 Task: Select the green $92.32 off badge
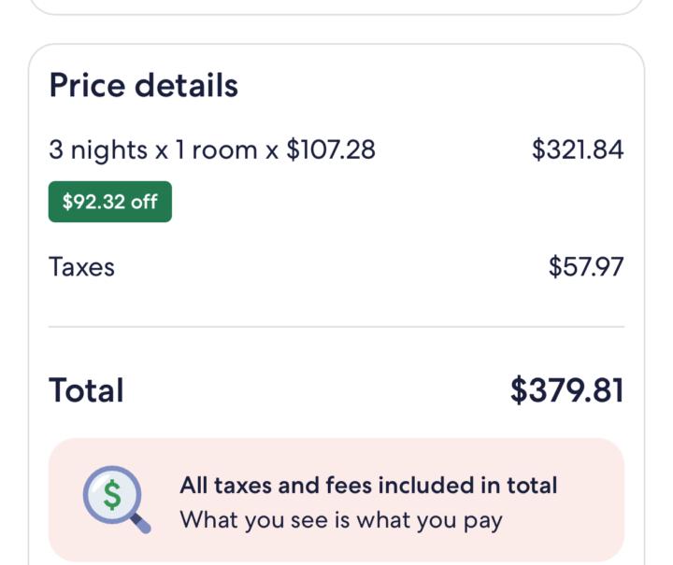pyautogui.click(x=110, y=202)
